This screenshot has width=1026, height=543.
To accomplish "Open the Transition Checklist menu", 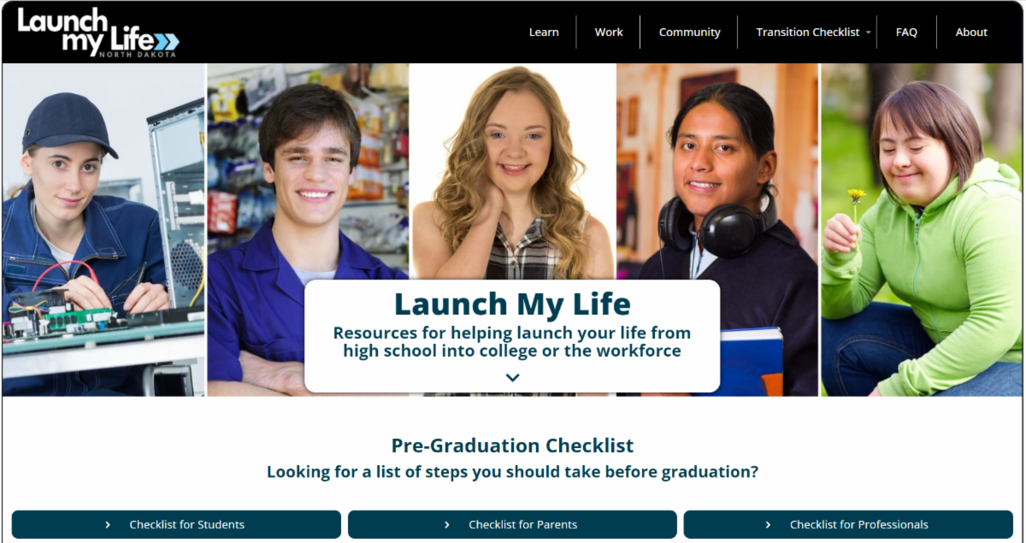I will coord(807,32).
